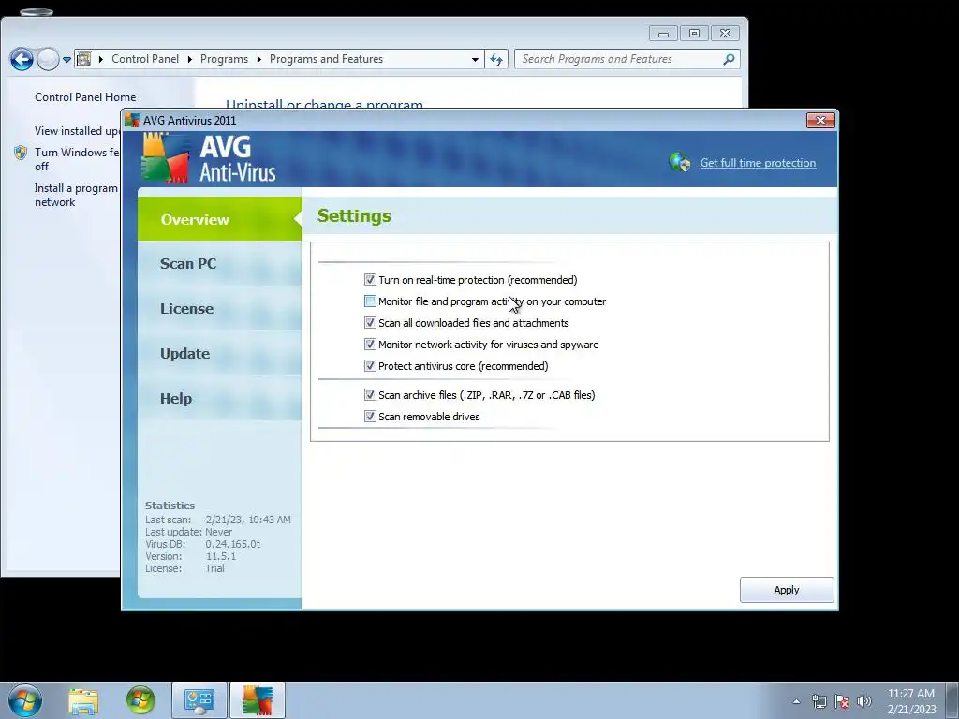Launch the Windows flag taskbar shortcut
The width and height of the screenshot is (959, 719).
(x=140, y=700)
